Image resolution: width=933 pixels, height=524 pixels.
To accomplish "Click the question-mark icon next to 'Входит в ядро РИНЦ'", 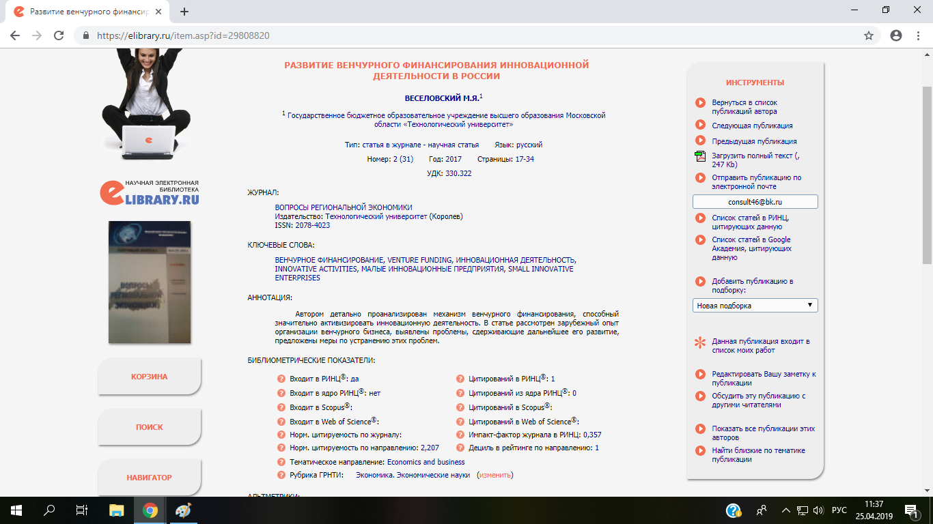I will [x=281, y=393].
